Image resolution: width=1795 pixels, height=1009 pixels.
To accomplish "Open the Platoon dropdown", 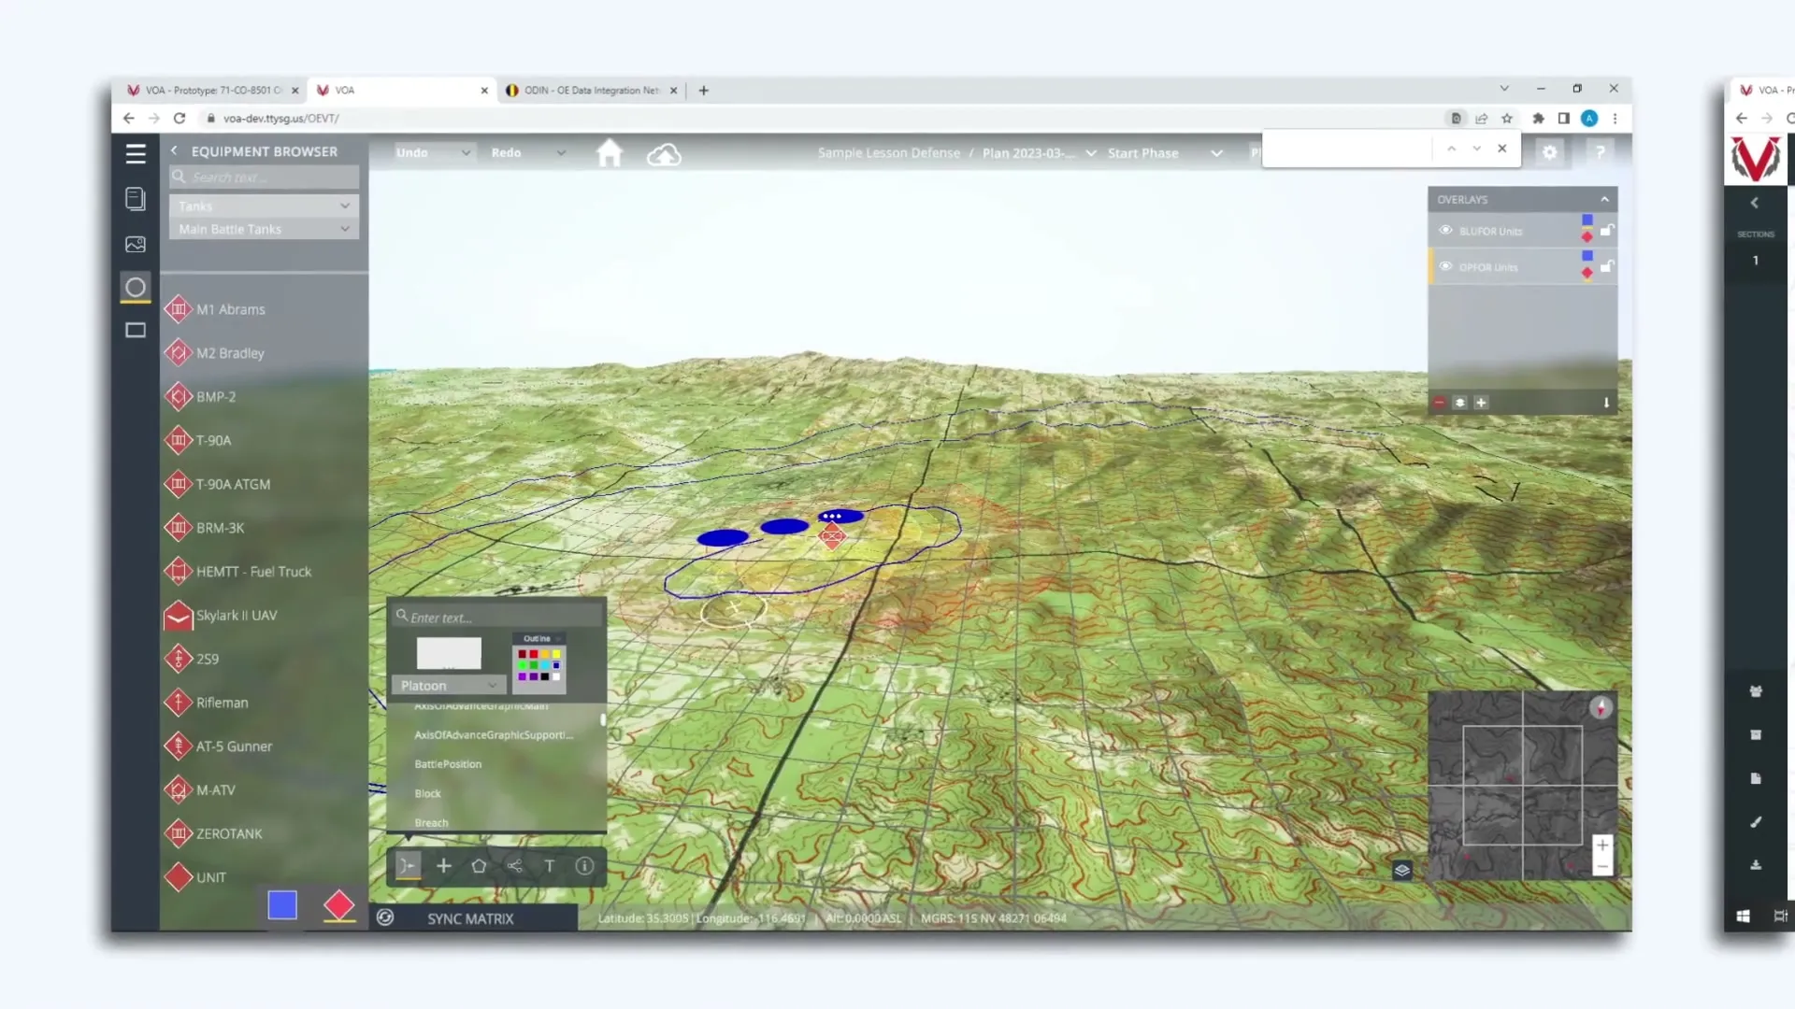I will pyautogui.click(x=448, y=685).
